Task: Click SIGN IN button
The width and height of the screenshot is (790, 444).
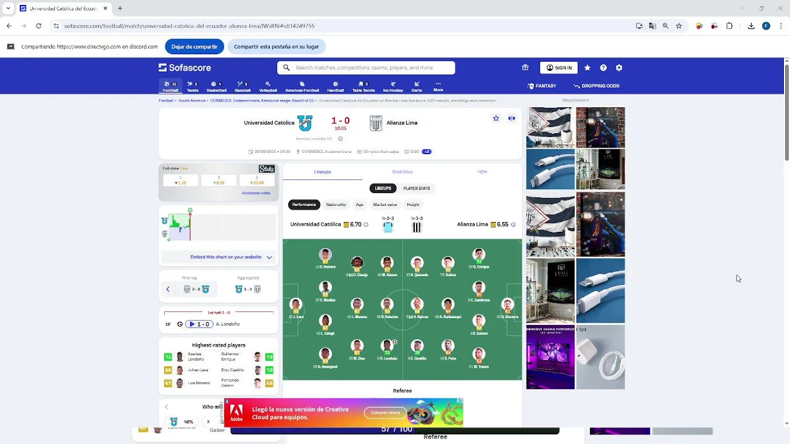Action: tap(559, 68)
